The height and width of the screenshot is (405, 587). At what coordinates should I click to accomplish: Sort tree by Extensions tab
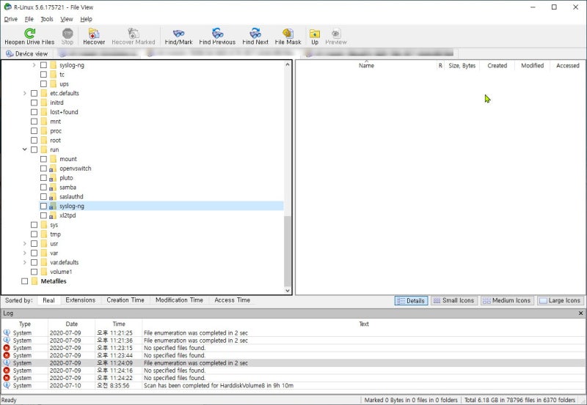tap(80, 300)
